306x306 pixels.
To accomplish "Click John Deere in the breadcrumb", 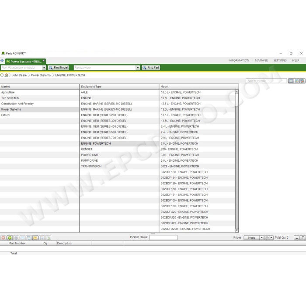I will (x=19, y=75).
